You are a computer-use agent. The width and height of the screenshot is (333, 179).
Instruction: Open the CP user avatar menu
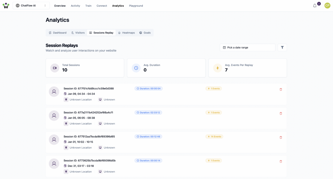click(327, 6)
